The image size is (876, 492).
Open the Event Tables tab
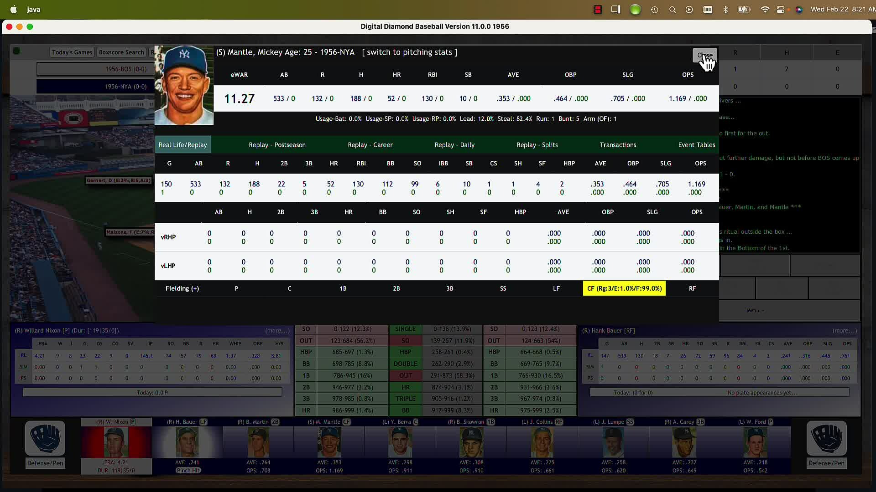[696, 145]
